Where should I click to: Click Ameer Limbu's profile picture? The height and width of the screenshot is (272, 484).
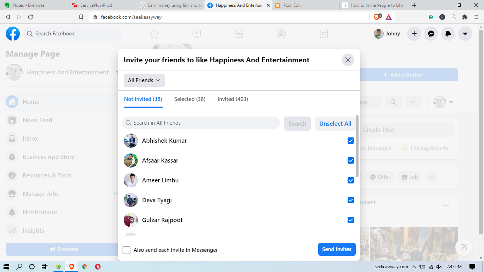pyautogui.click(x=131, y=180)
